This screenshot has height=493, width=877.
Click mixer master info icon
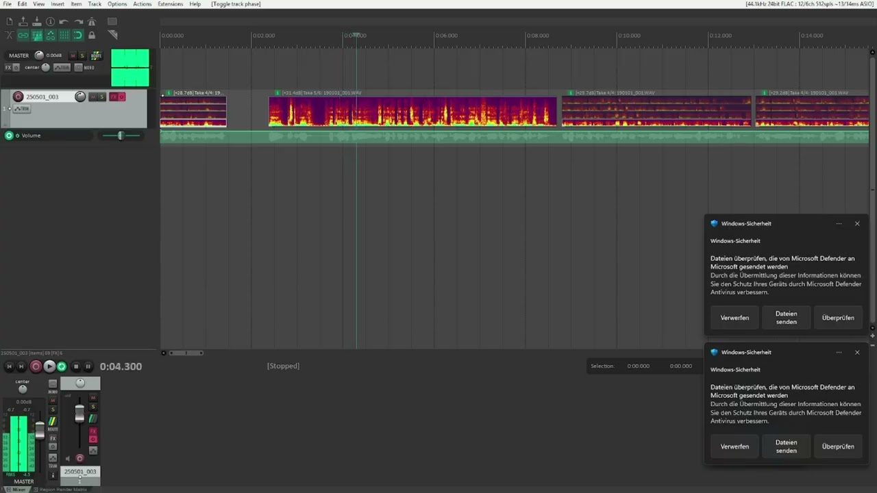click(x=53, y=475)
